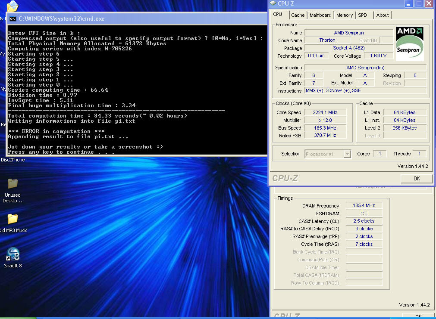436x319 pixels.
Task: Click the tRP value 2 clocks
Action: point(364,236)
